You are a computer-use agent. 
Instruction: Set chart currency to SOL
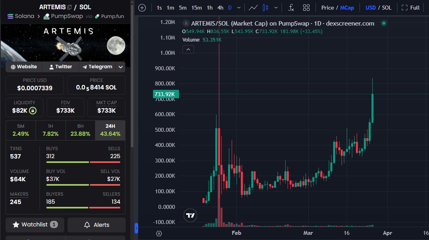(x=387, y=8)
